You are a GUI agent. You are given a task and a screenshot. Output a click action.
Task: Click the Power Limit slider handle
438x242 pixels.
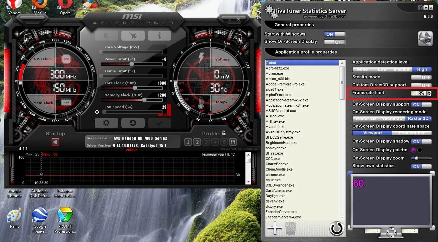click(x=132, y=64)
